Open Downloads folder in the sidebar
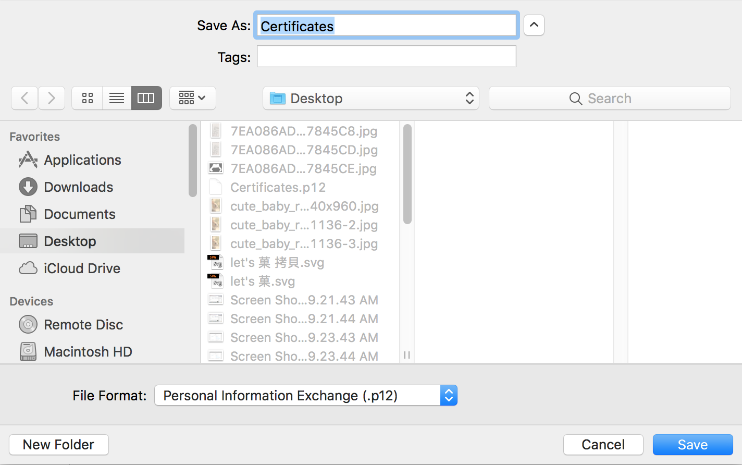 point(78,187)
